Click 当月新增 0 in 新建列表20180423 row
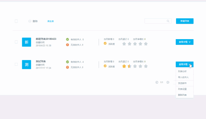 point(109,39)
